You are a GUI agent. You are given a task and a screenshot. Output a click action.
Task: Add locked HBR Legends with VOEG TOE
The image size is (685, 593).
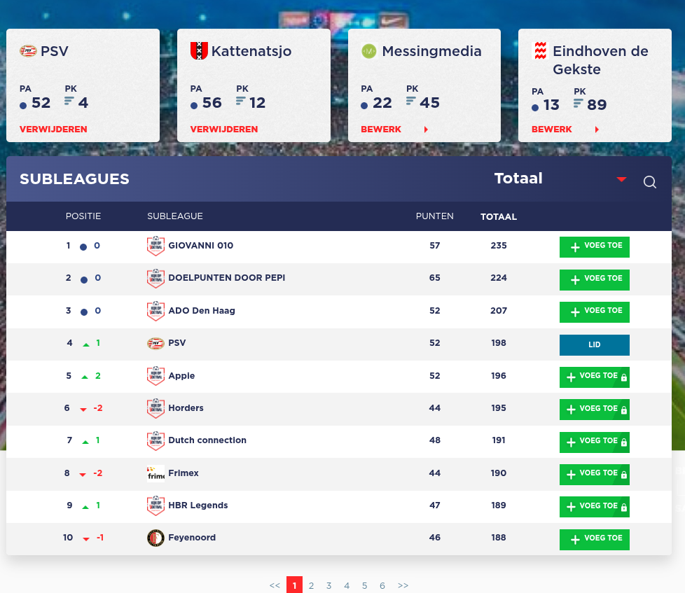coord(595,507)
